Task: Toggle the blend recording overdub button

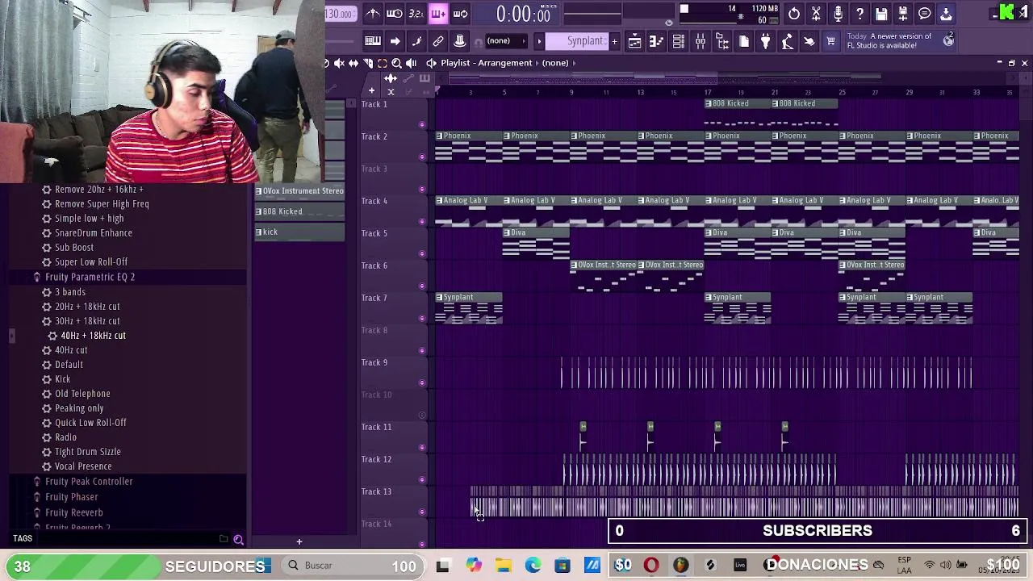Action: pyautogui.click(x=438, y=14)
